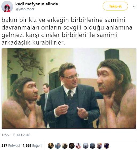This screenshot has width=140, height=150.
Task: Open the sixth liker avatar
Action: coord(85,146)
